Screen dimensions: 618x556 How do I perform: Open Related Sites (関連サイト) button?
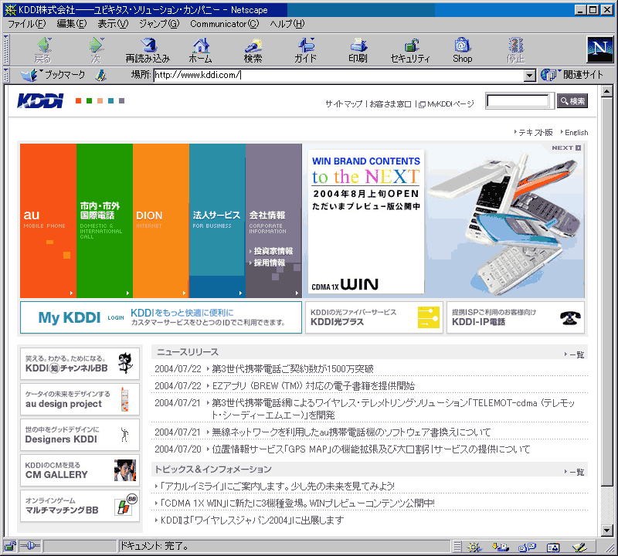tap(572, 75)
